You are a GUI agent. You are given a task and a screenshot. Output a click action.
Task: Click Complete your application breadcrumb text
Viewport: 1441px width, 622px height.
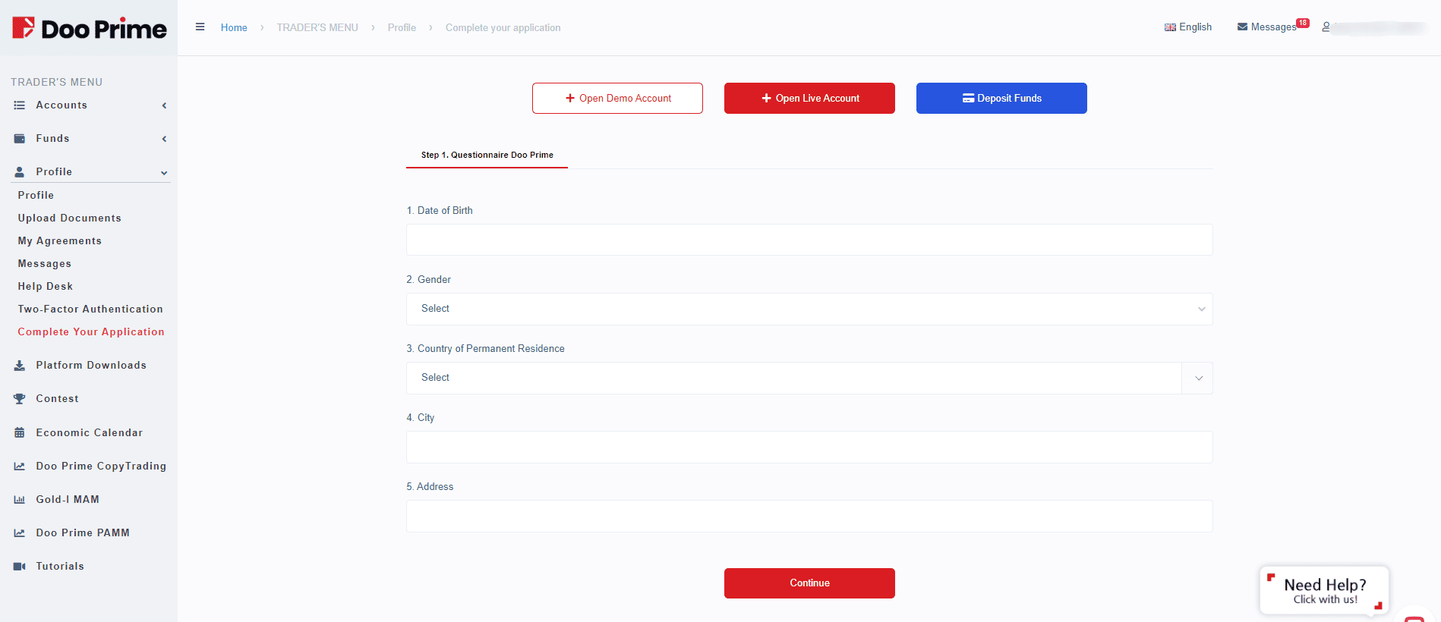[x=503, y=27]
